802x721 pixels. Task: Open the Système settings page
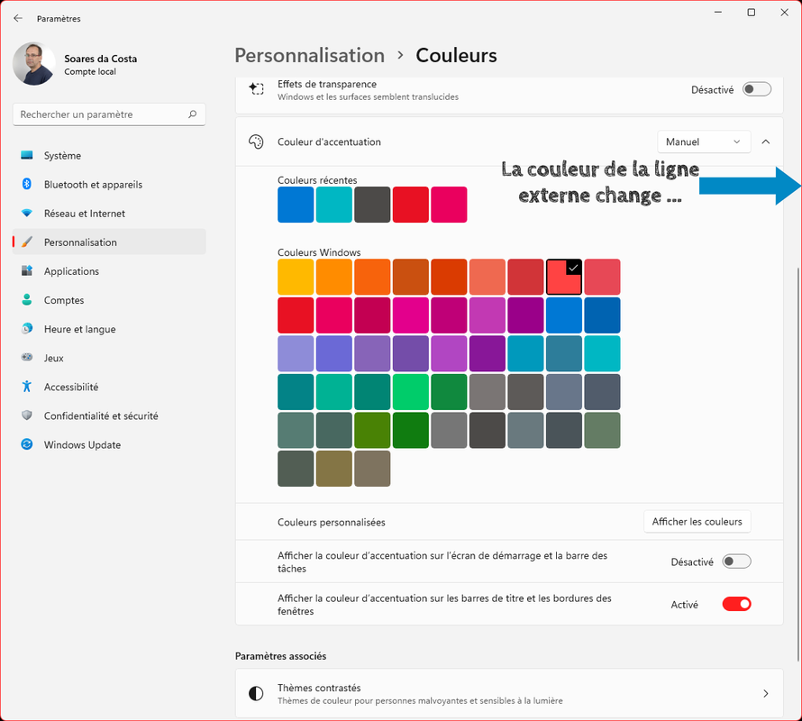pos(109,155)
